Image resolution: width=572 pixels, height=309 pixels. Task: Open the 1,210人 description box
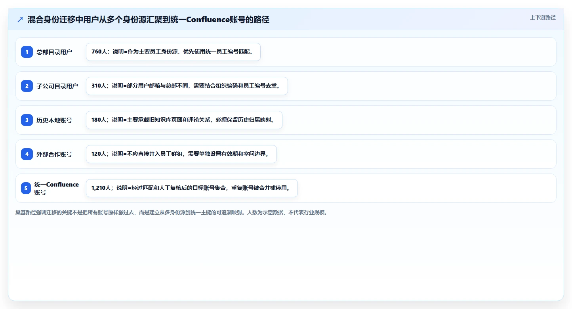click(x=192, y=188)
